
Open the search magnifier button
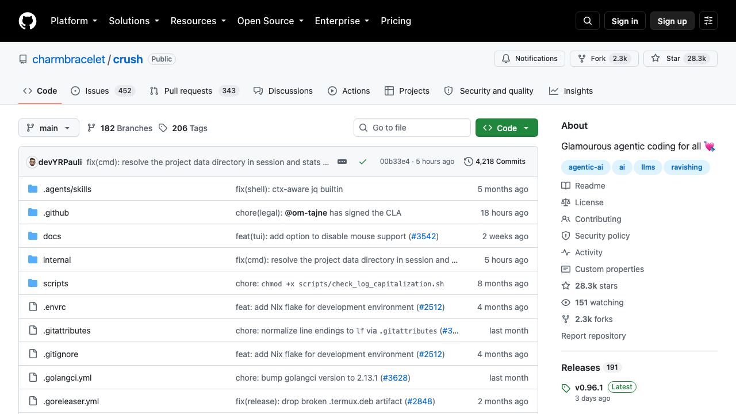pyautogui.click(x=588, y=21)
